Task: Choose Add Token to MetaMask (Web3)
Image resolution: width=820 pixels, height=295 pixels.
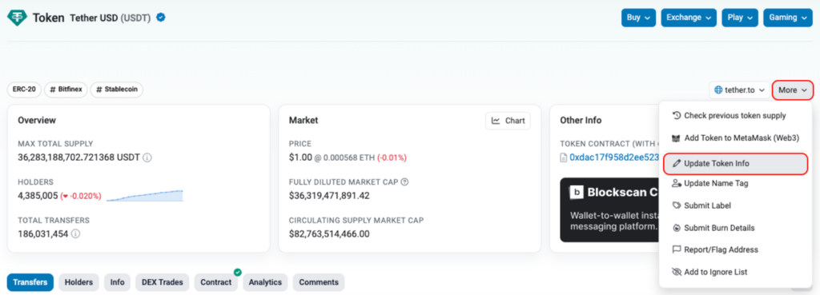Action: (735, 138)
